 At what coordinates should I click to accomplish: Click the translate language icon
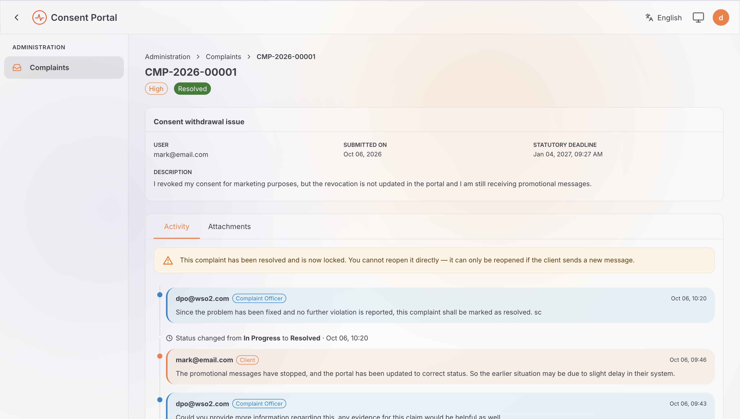coord(649,17)
